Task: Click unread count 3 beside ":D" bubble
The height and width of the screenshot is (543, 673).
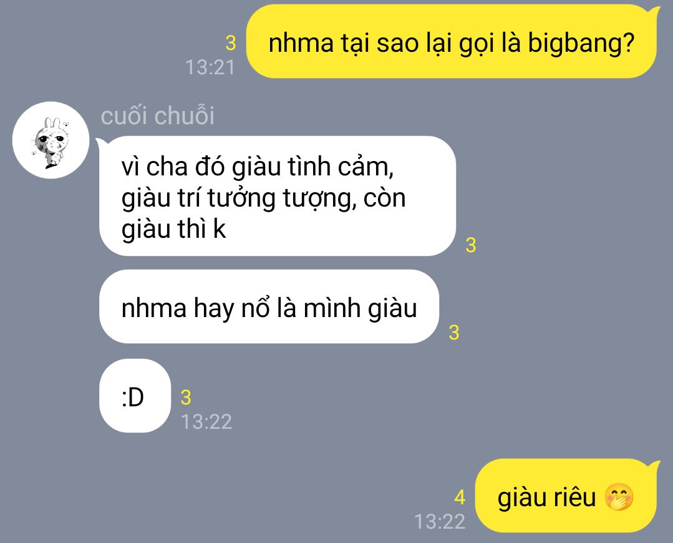Action: pyautogui.click(x=186, y=398)
